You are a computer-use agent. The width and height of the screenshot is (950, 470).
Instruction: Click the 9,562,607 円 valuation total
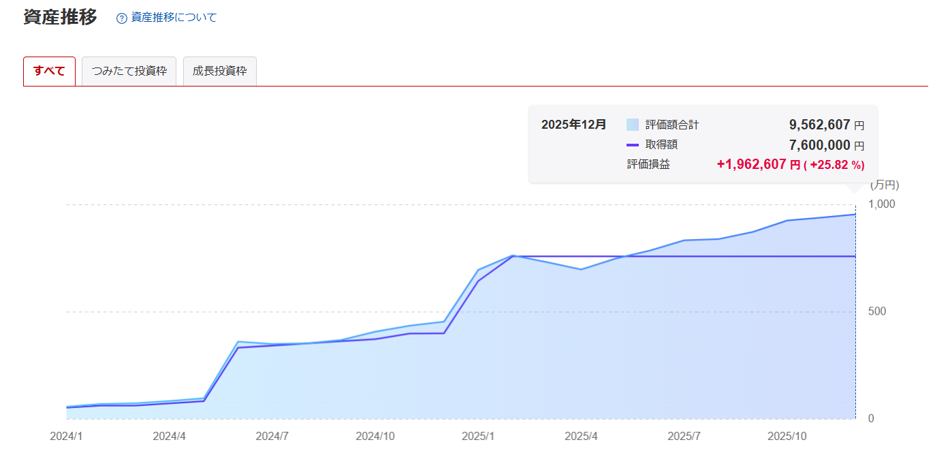(819, 125)
